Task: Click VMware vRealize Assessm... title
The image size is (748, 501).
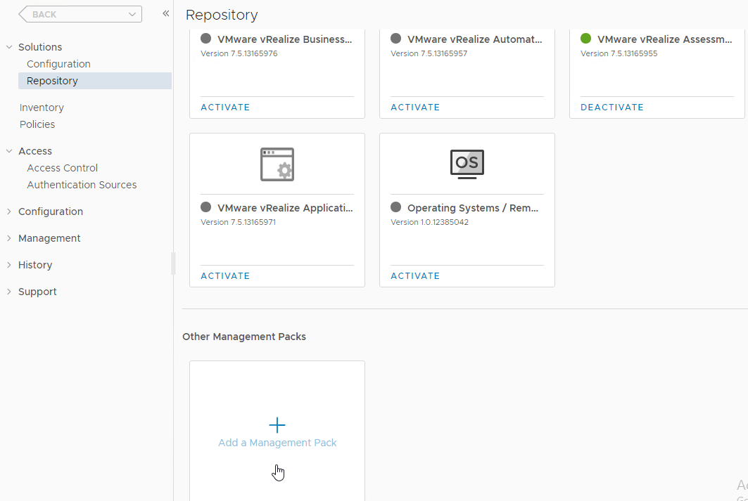Action: pyautogui.click(x=664, y=39)
